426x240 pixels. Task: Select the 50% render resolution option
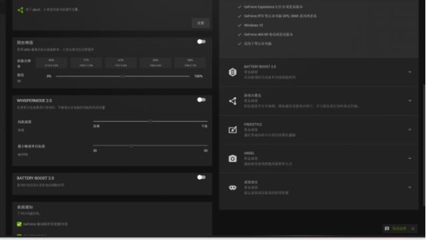pos(190,62)
